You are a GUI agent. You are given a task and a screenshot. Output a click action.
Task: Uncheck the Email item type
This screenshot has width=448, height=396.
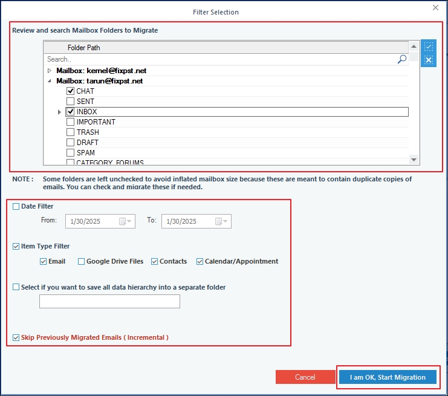(43, 261)
